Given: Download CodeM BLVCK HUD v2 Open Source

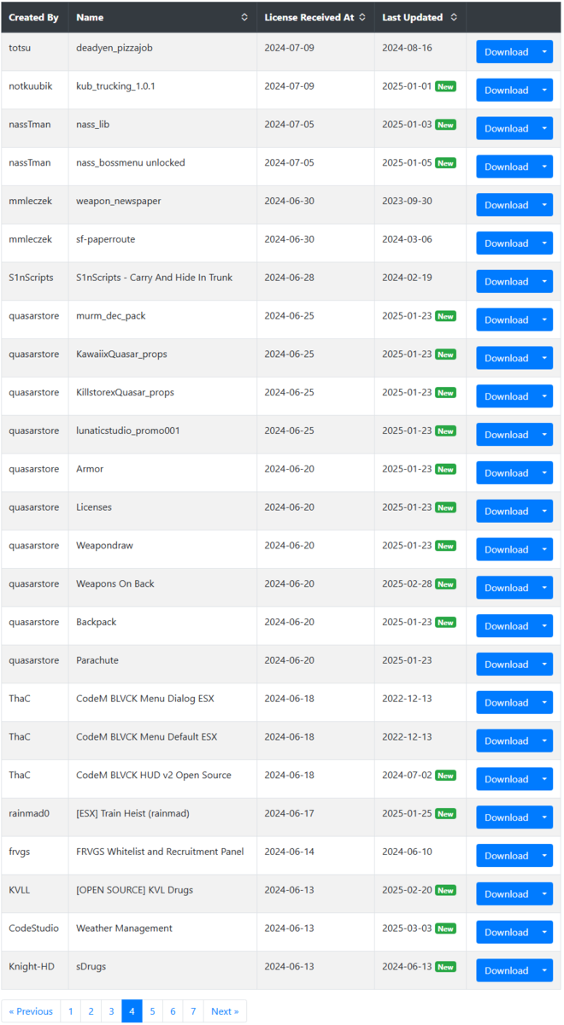Looking at the screenshot, I should click(506, 779).
